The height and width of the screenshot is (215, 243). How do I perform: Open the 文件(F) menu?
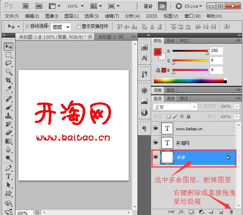(12, 16)
